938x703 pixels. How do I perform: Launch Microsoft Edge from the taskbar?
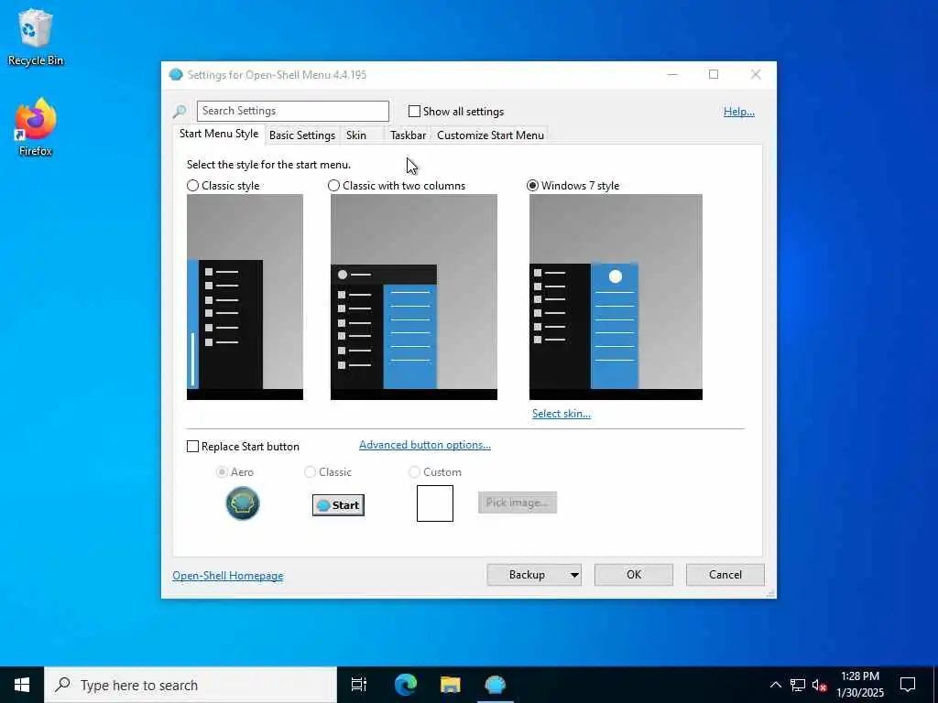pos(405,685)
